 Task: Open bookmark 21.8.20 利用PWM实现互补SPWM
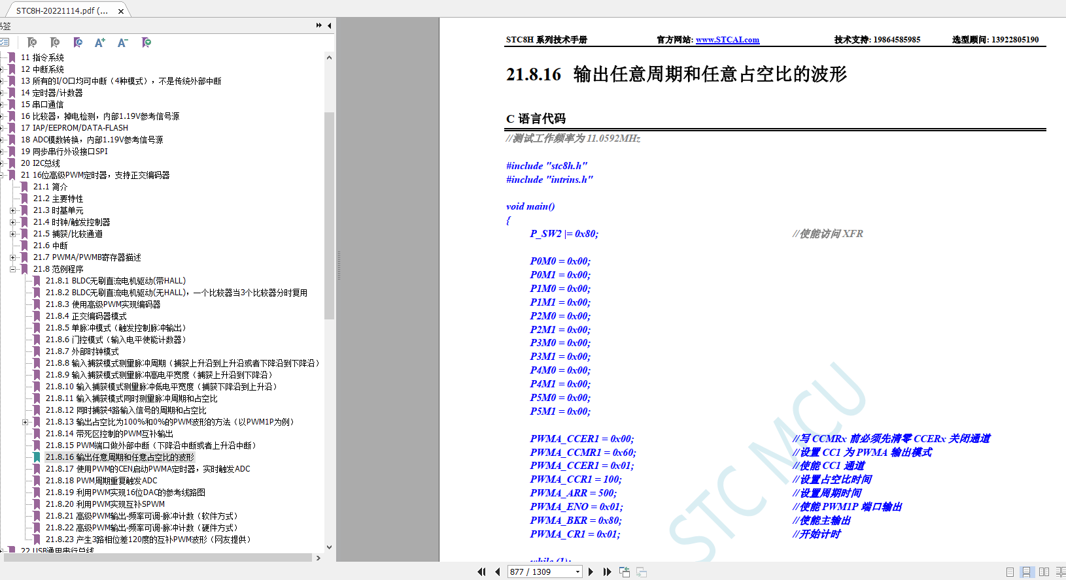tap(105, 504)
